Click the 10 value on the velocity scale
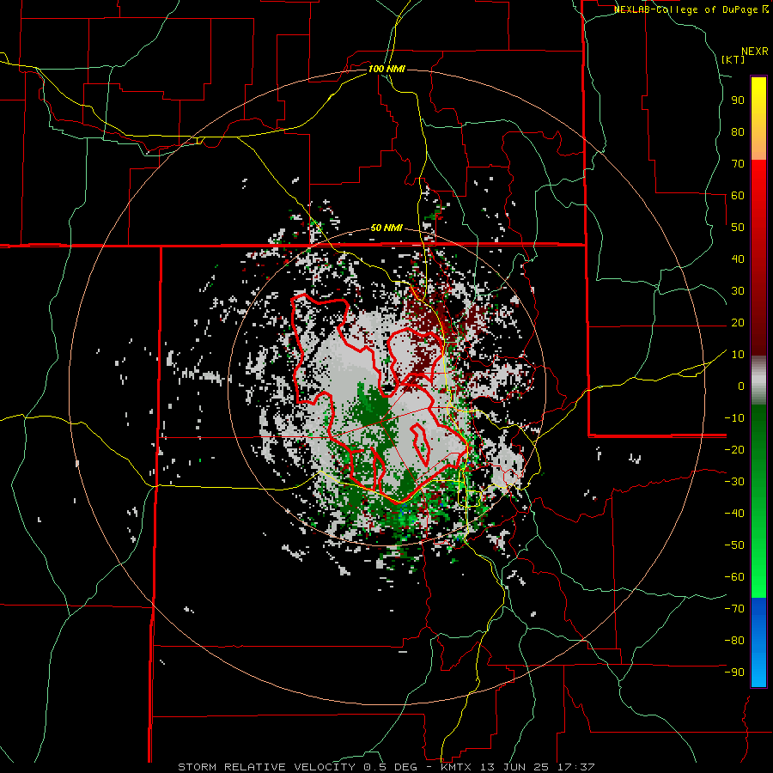 coord(738,355)
